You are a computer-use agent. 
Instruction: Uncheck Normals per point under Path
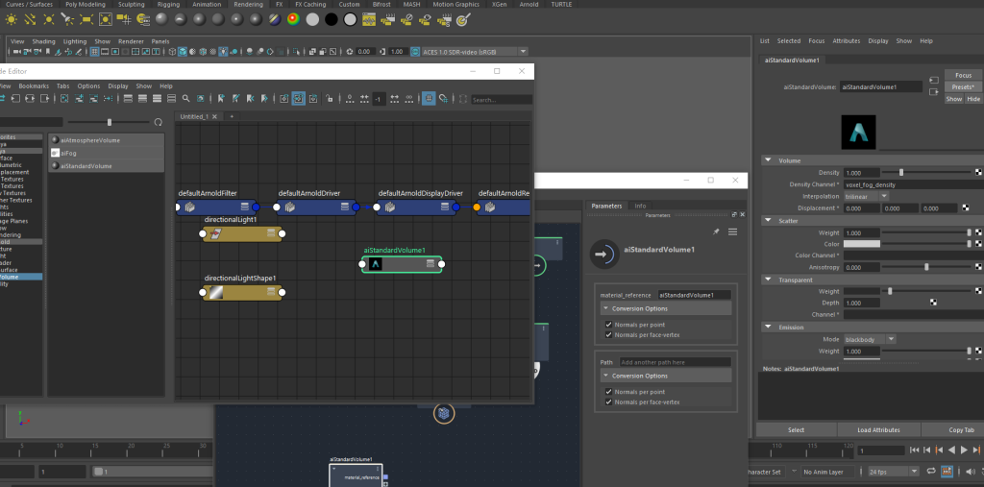[x=608, y=392]
